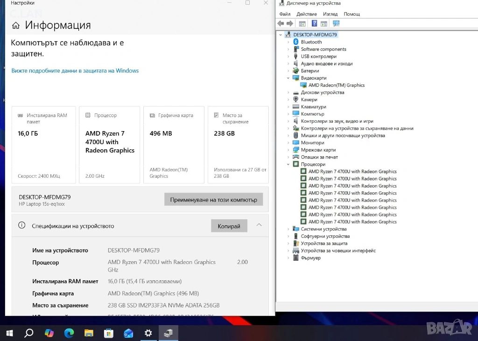Image resolution: width=478 pixels, height=341 pixels.
Task: Open Copilot from the taskbar
Action: tap(49, 333)
